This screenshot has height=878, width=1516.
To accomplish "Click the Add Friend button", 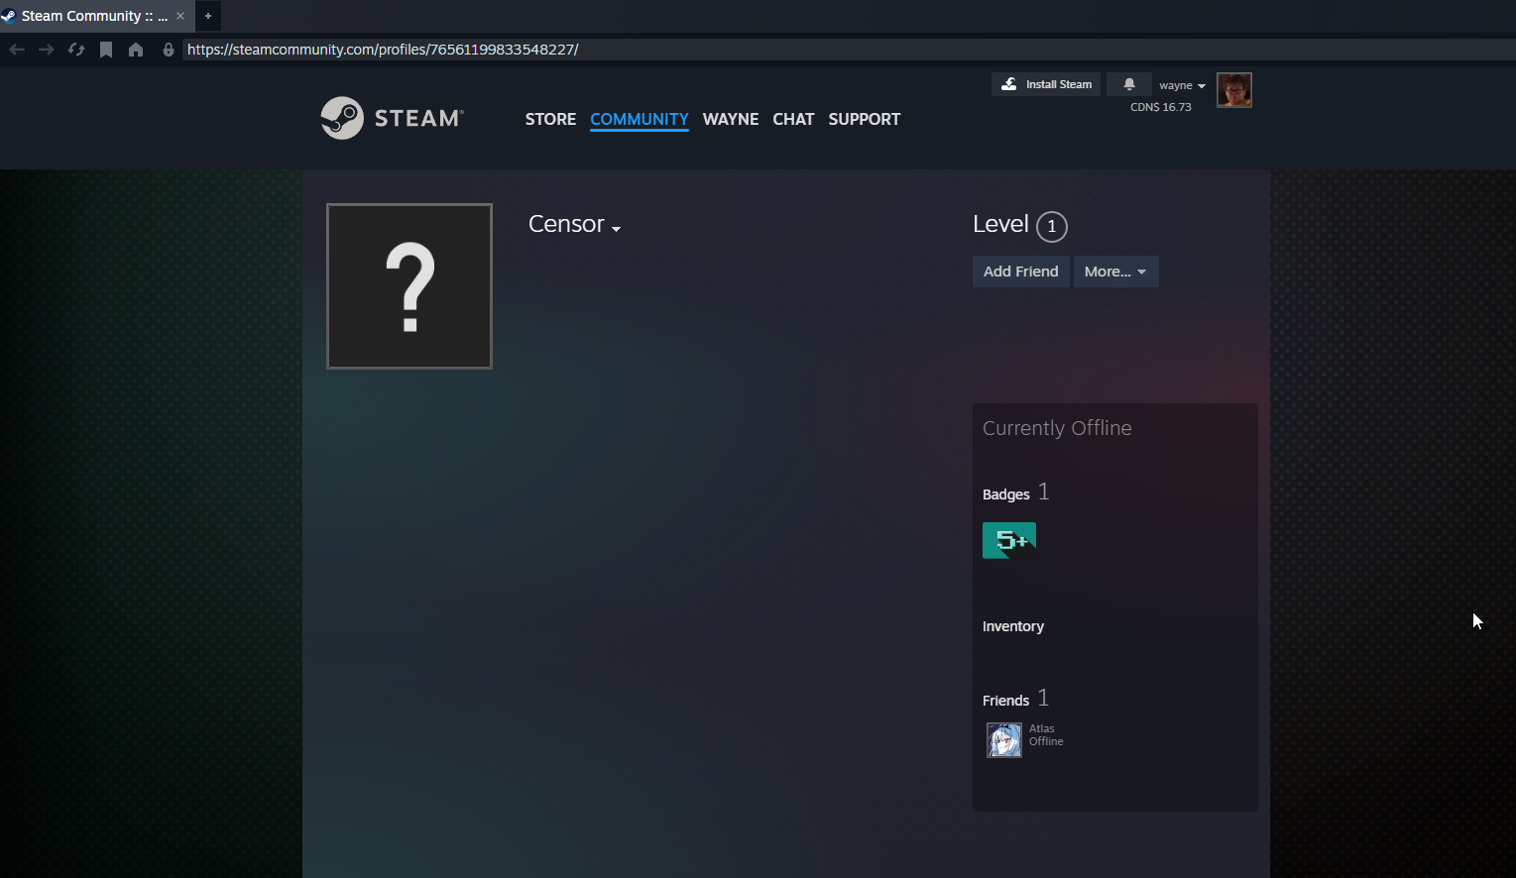I will tap(1020, 272).
